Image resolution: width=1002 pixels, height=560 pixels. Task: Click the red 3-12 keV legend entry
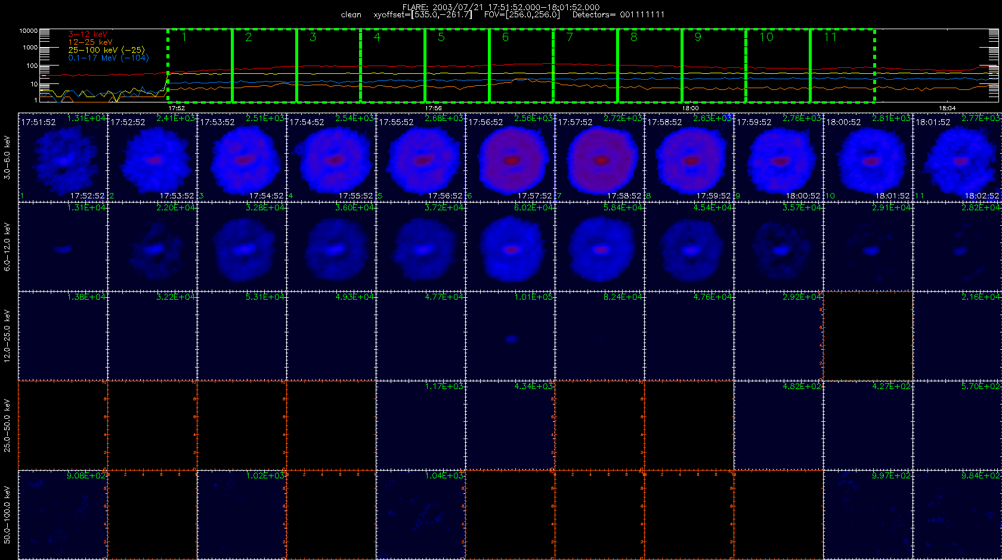[x=88, y=35]
